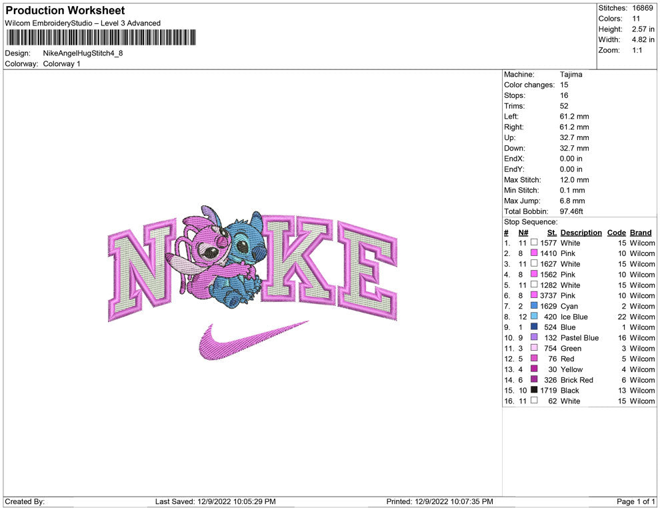The width and height of the screenshot is (660, 508).
Task: Click the EndX value '0.00 in'
Action: tap(571, 159)
